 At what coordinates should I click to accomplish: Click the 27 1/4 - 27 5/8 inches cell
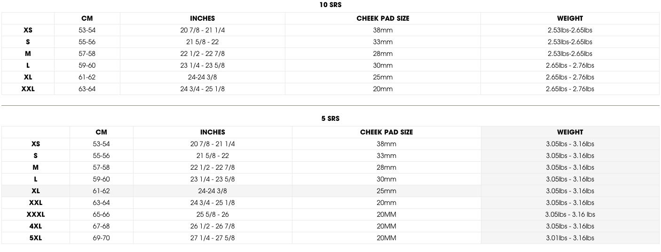click(x=212, y=238)
